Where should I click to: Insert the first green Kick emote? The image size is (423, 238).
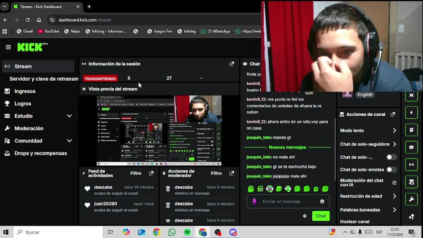pyautogui.click(x=251, y=189)
